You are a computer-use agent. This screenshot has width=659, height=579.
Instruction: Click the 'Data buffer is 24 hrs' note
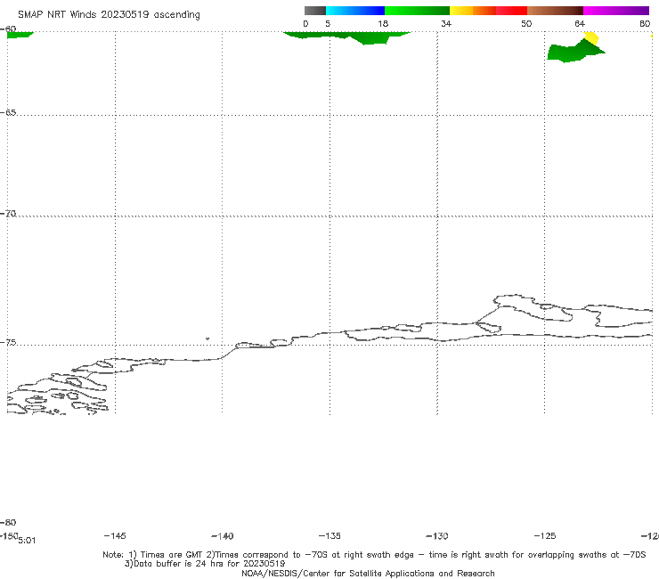(x=205, y=564)
